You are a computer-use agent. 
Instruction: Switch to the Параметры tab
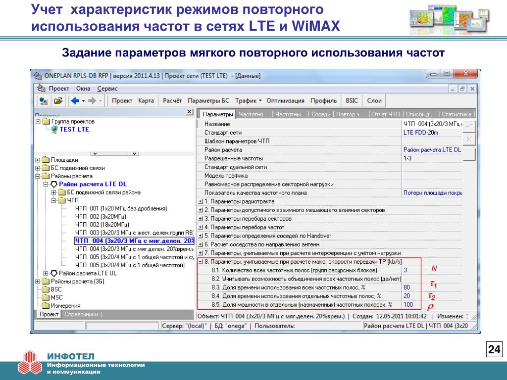point(218,114)
